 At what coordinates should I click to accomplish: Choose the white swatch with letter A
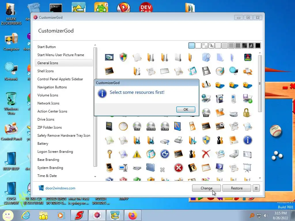tap(211, 45)
